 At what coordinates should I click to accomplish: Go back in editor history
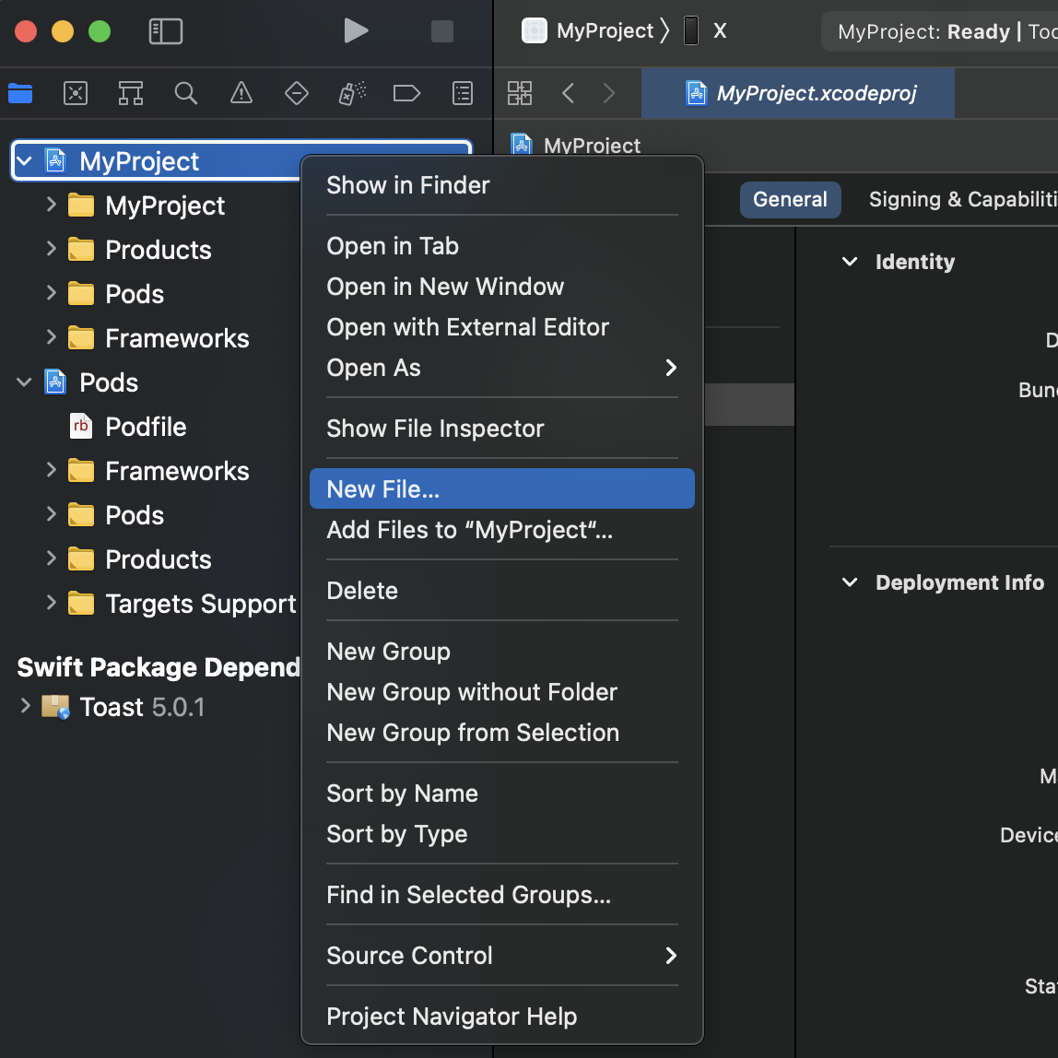click(568, 93)
